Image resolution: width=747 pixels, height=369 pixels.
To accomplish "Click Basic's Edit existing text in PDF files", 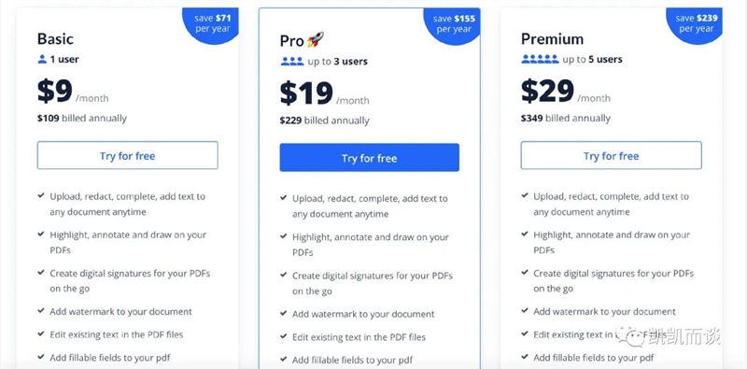I will (x=116, y=334).
